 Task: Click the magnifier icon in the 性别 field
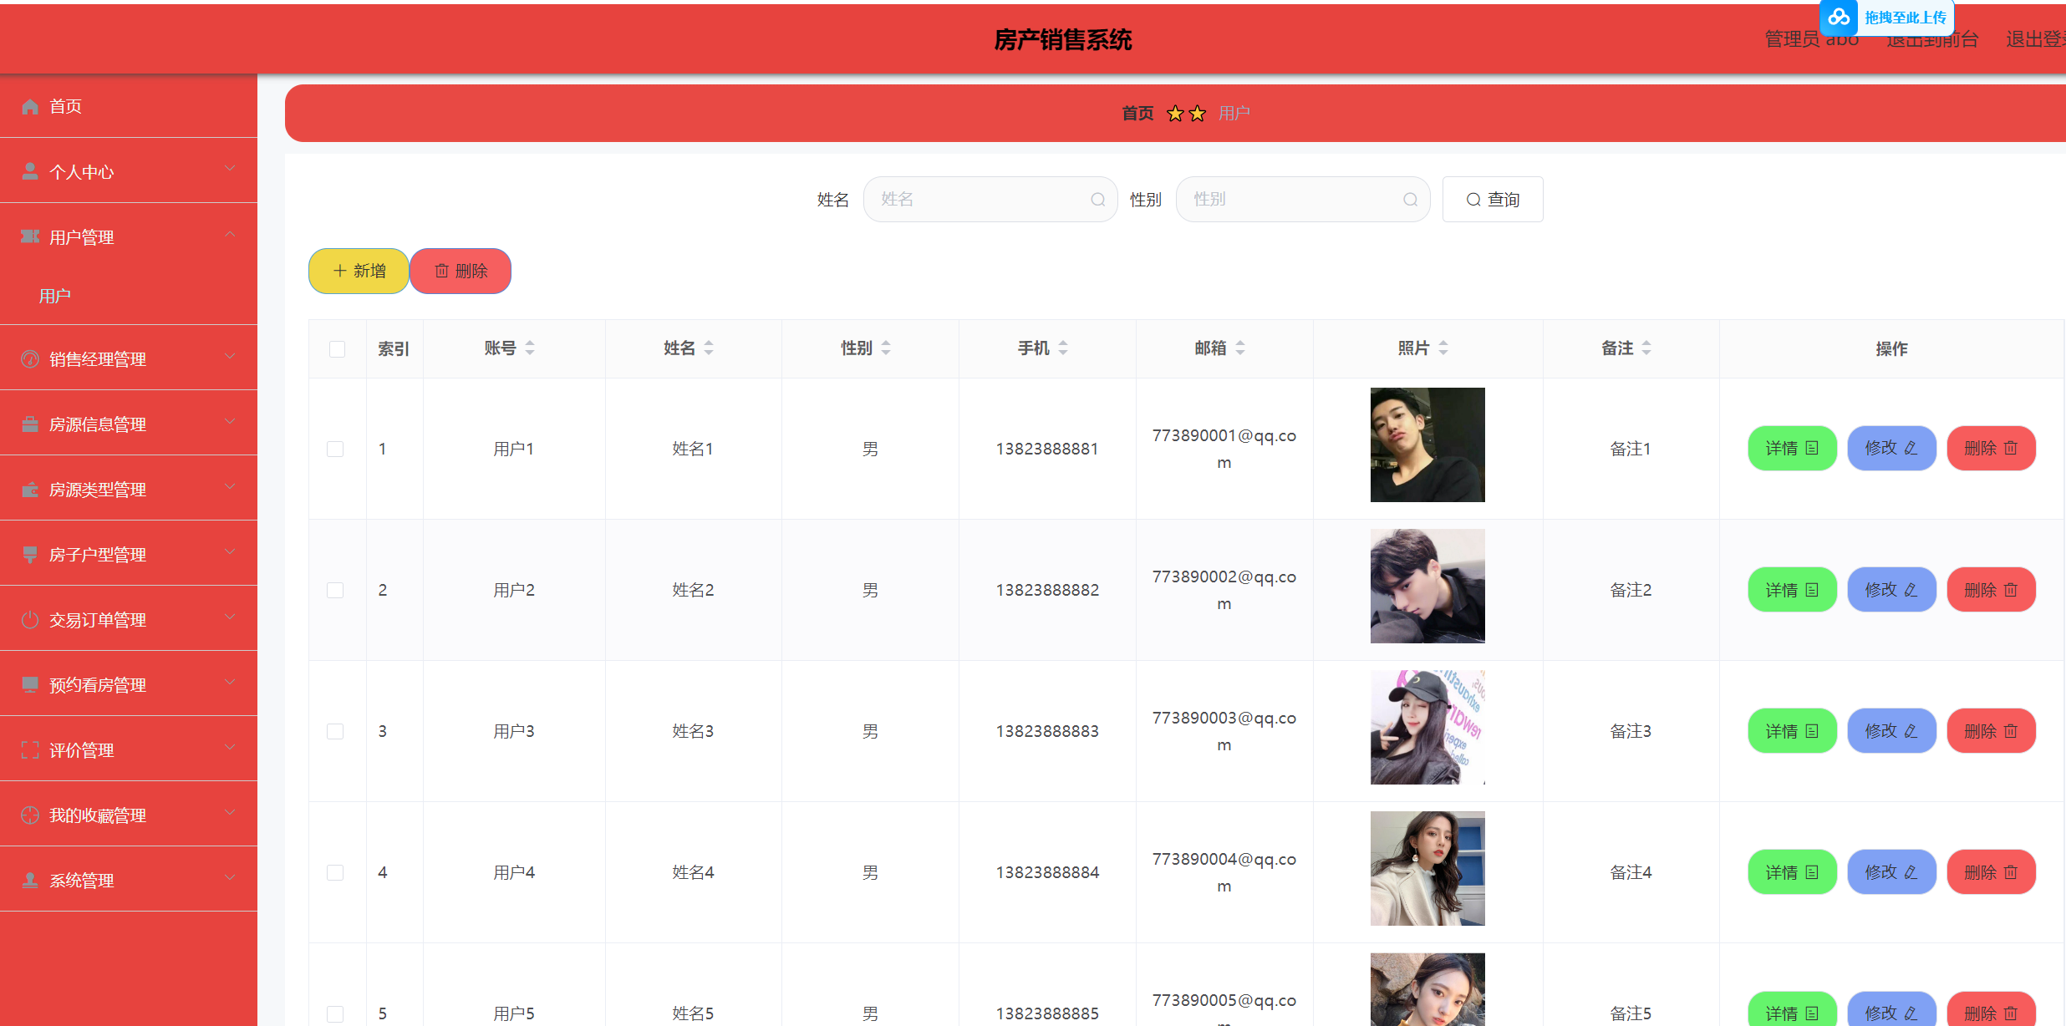tap(1410, 200)
